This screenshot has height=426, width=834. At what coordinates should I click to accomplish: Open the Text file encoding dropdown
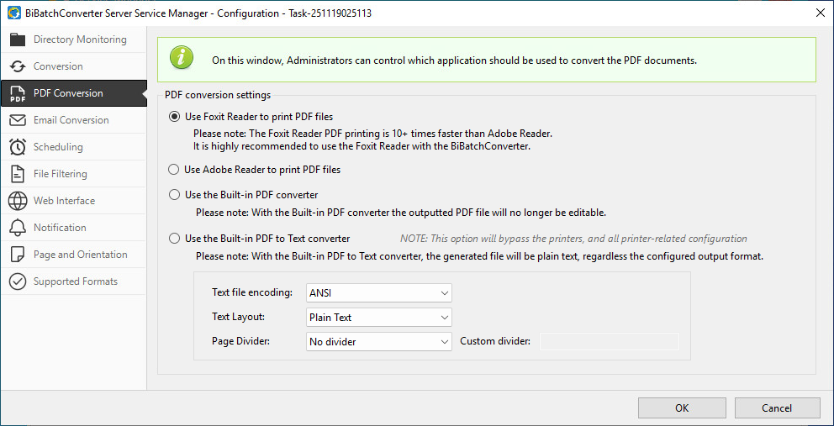(379, 293)
